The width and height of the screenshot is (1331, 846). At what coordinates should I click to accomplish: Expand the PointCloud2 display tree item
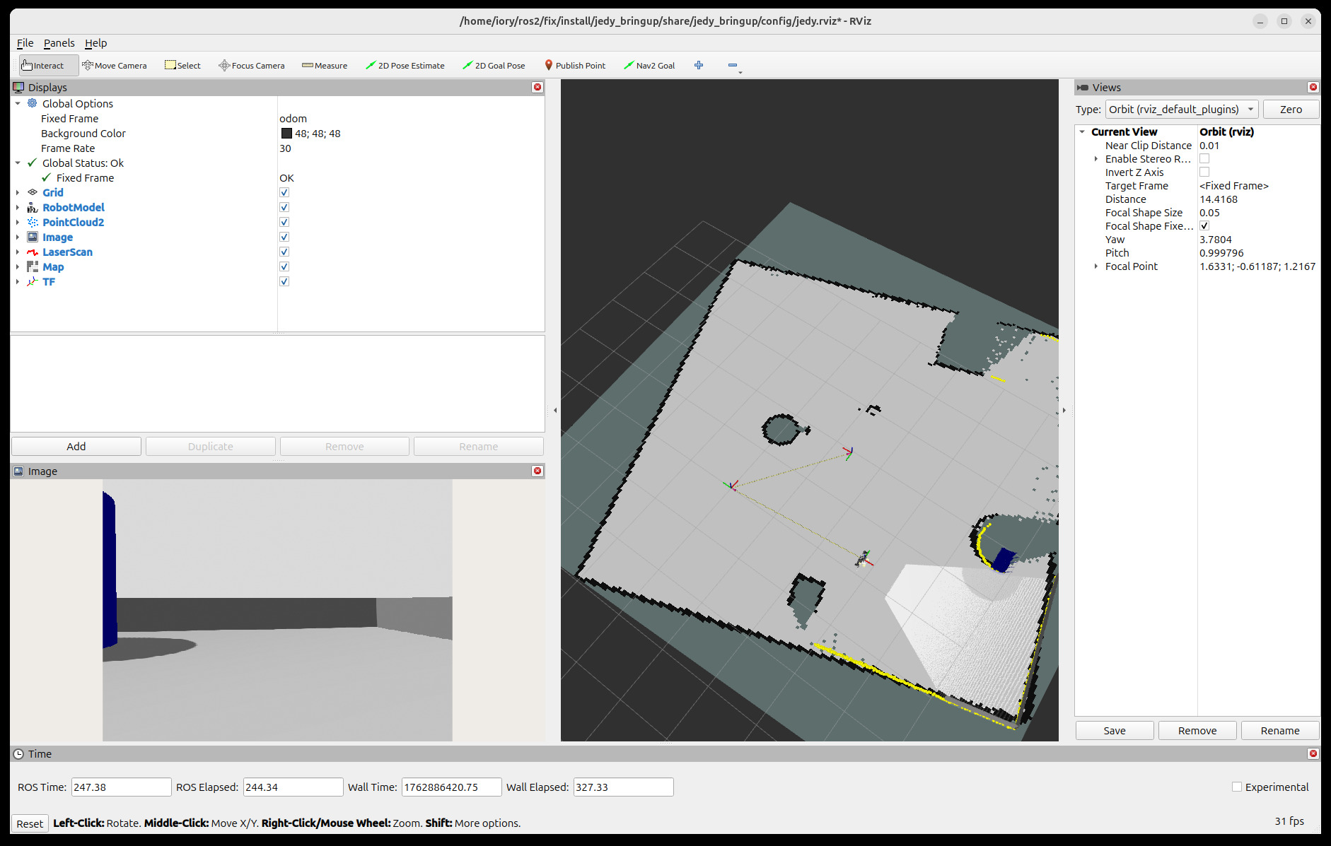[18, 222]
